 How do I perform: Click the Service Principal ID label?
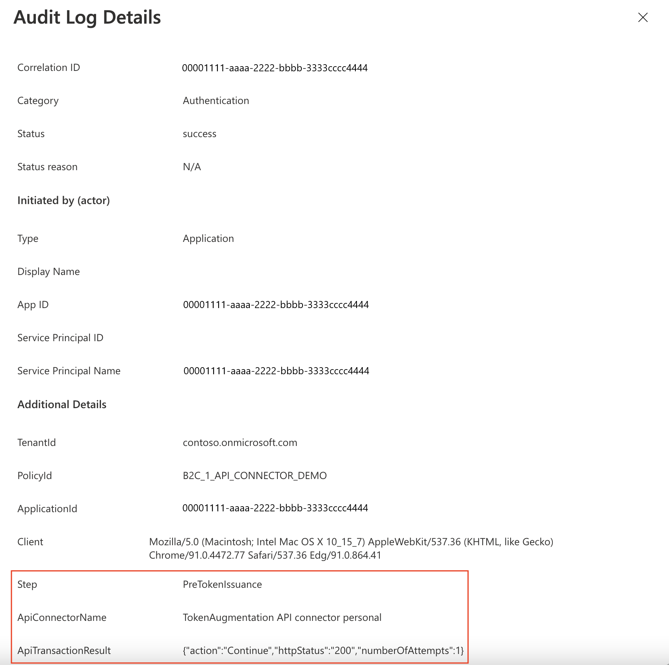pos(60,337)
